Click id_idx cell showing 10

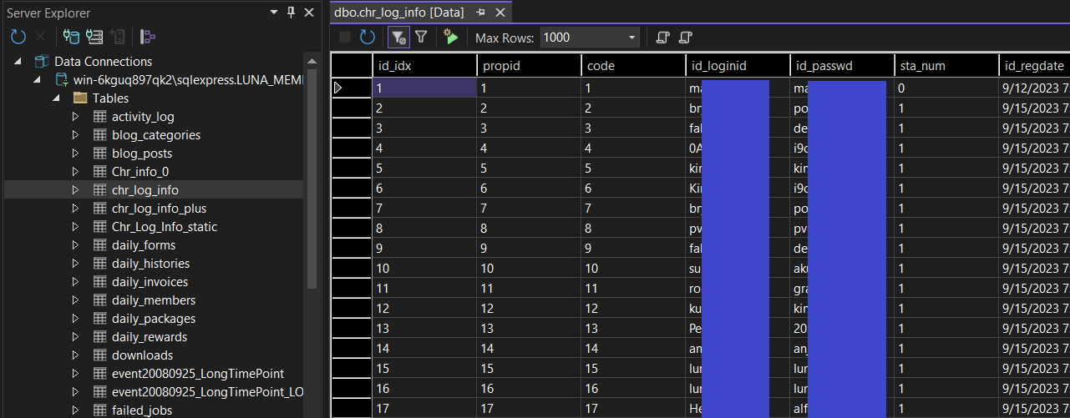[424, 268]
